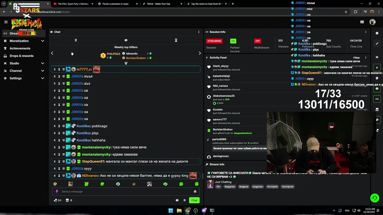This screenshot has height=215, width=383.
Task: Click the green support headset button
Action: point(375,198)
